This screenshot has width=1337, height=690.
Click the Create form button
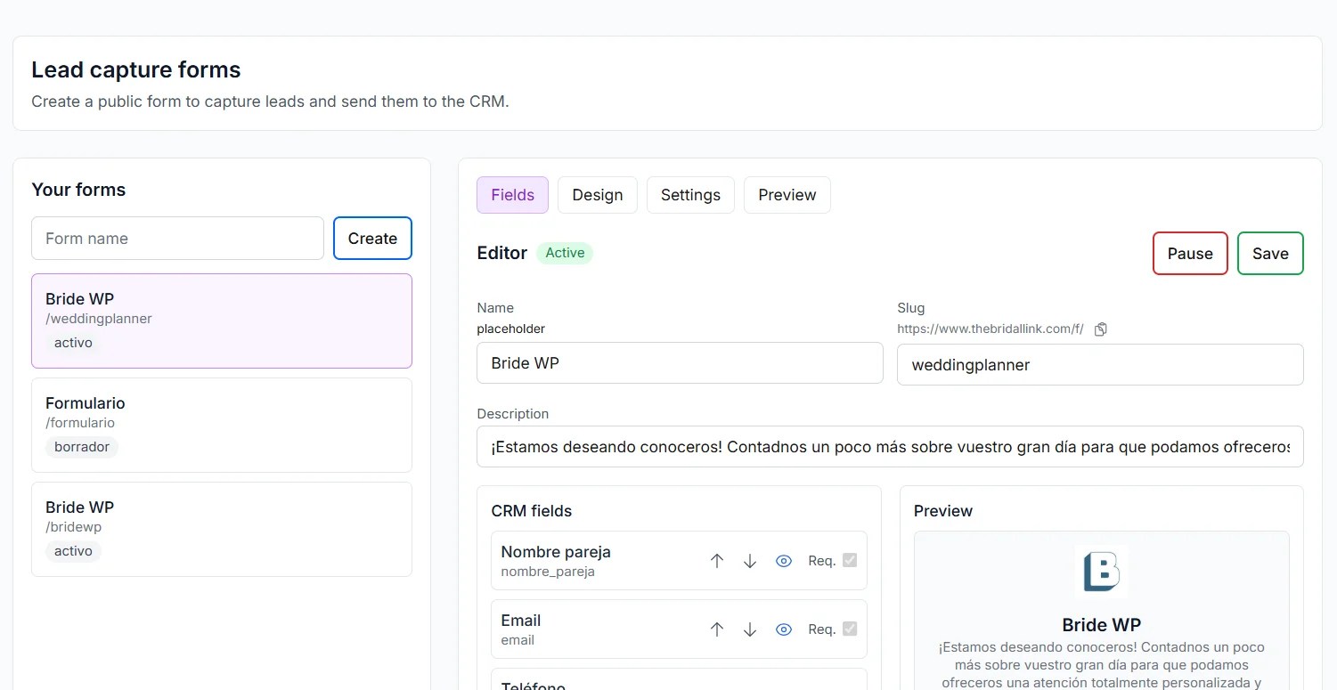point(372,239)
